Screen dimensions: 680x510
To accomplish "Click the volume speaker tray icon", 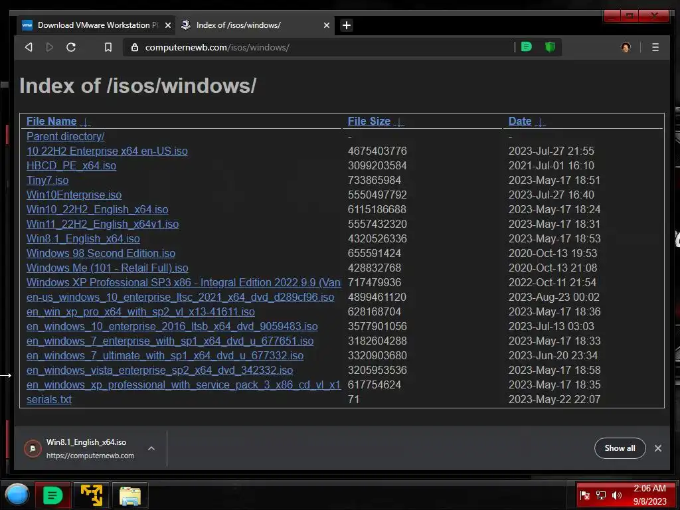I will point(617,495).
